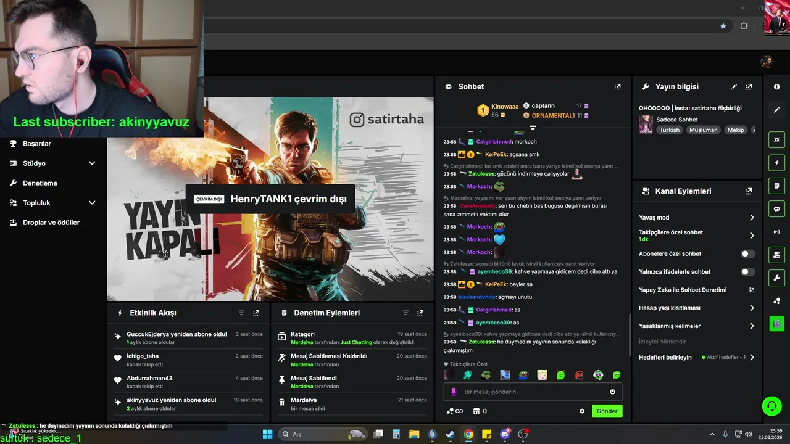Viewport: 790px width, 444px height.
Task: Open Stüdyo in left menu
Action: tap(34, 163)
